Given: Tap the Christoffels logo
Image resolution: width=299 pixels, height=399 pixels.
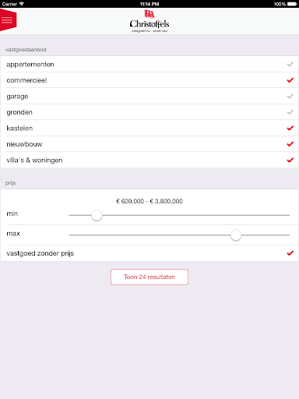Looking at the screenshot, I should [x=149, y=21].
